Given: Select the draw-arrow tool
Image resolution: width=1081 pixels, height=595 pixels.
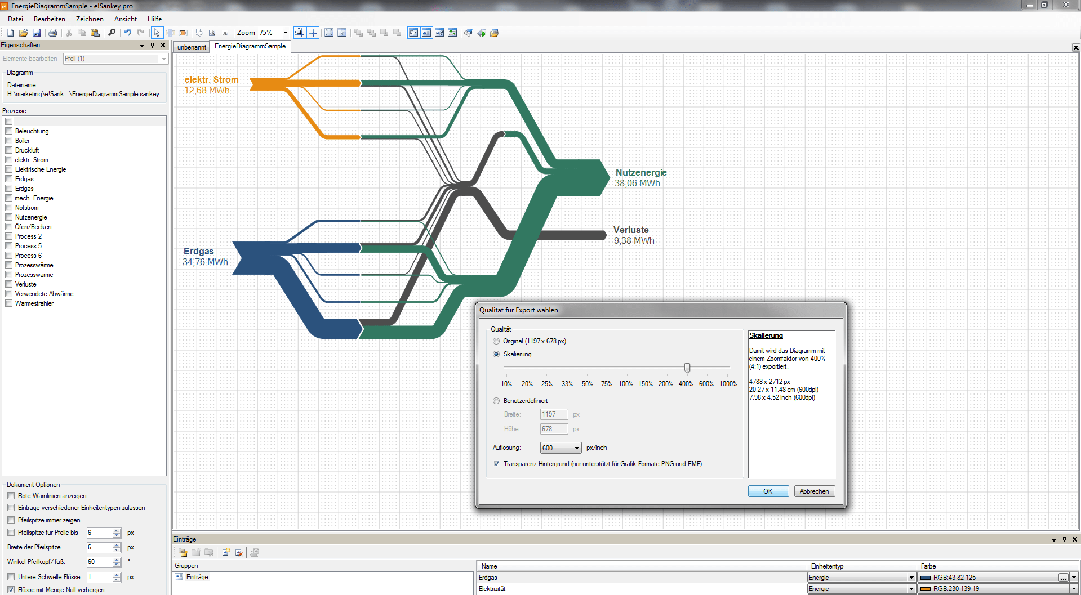Looking at the screenshot, I should click(x=183, y=33).
